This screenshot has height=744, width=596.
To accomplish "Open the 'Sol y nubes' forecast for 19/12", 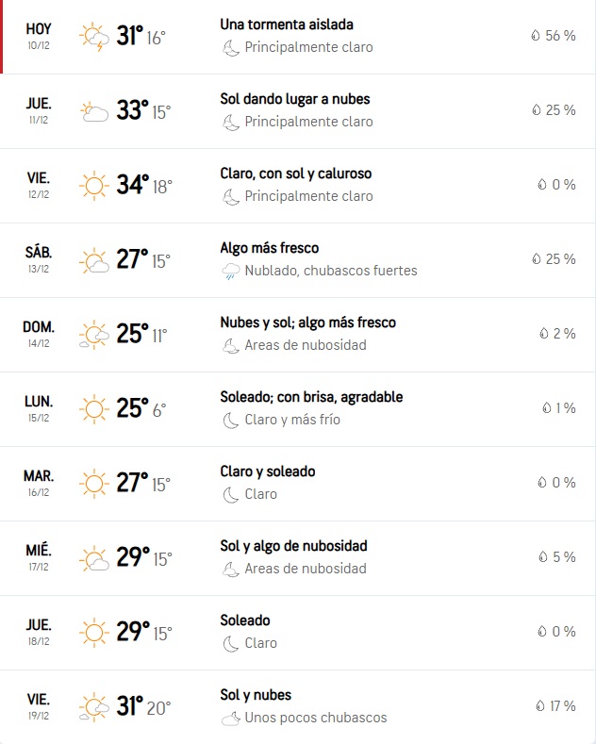I will pyautogui.click(x=256, y=695).
